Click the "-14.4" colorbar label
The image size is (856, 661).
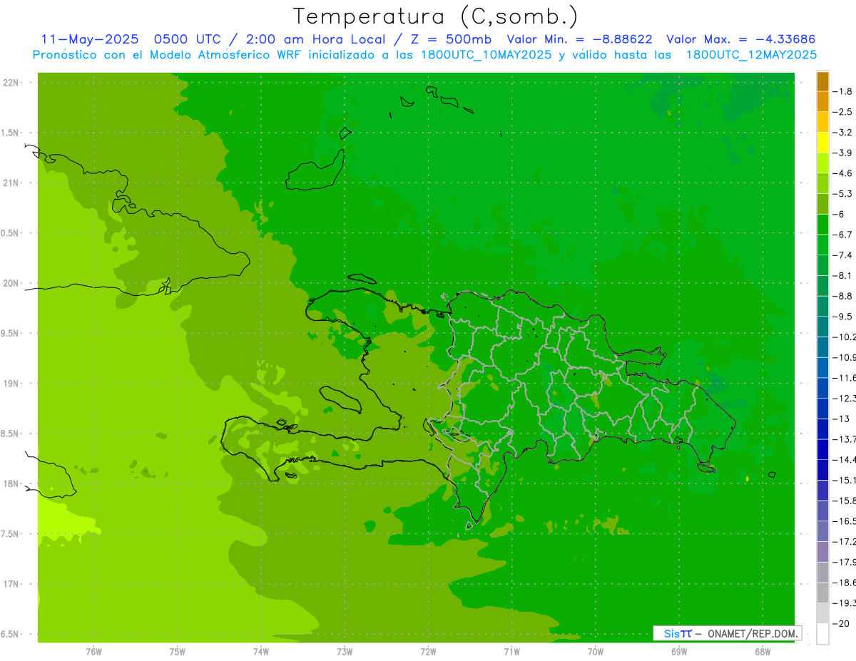click(x=845, y=459)
